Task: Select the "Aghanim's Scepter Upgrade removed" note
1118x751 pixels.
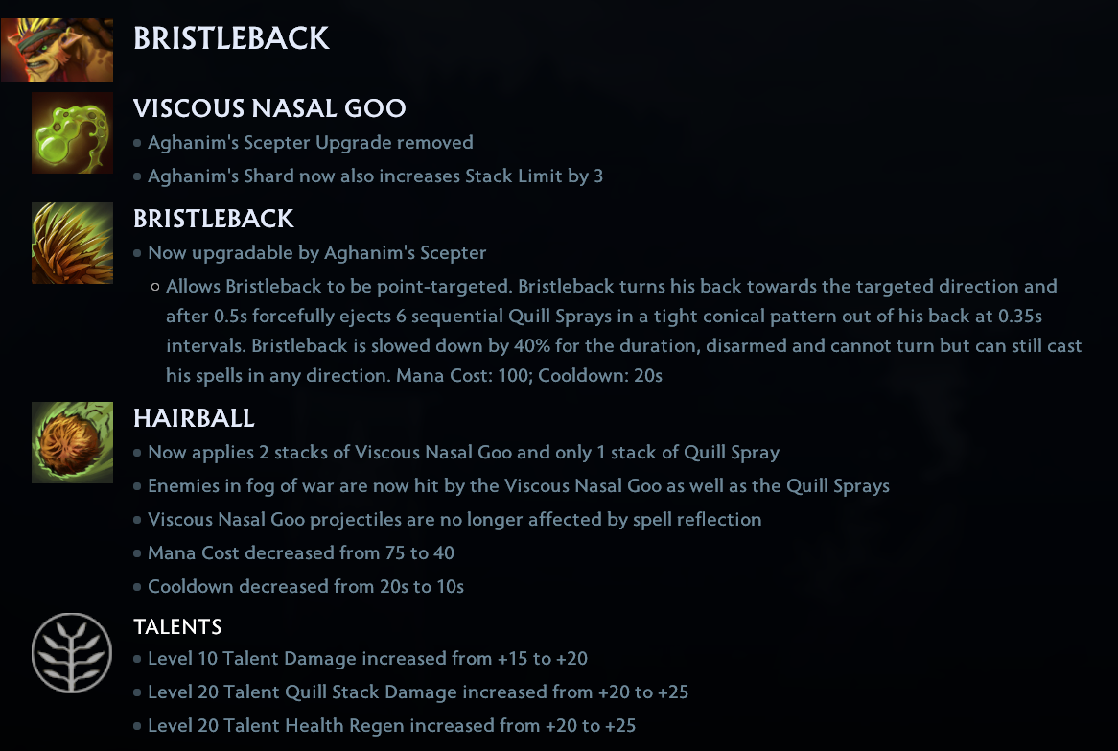Action: point(310,143)
